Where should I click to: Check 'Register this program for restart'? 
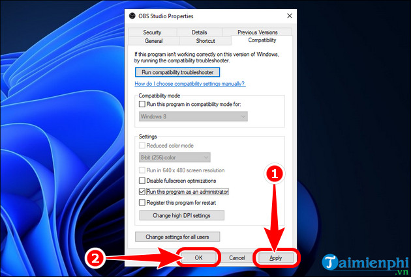click(x=142, y=202)
